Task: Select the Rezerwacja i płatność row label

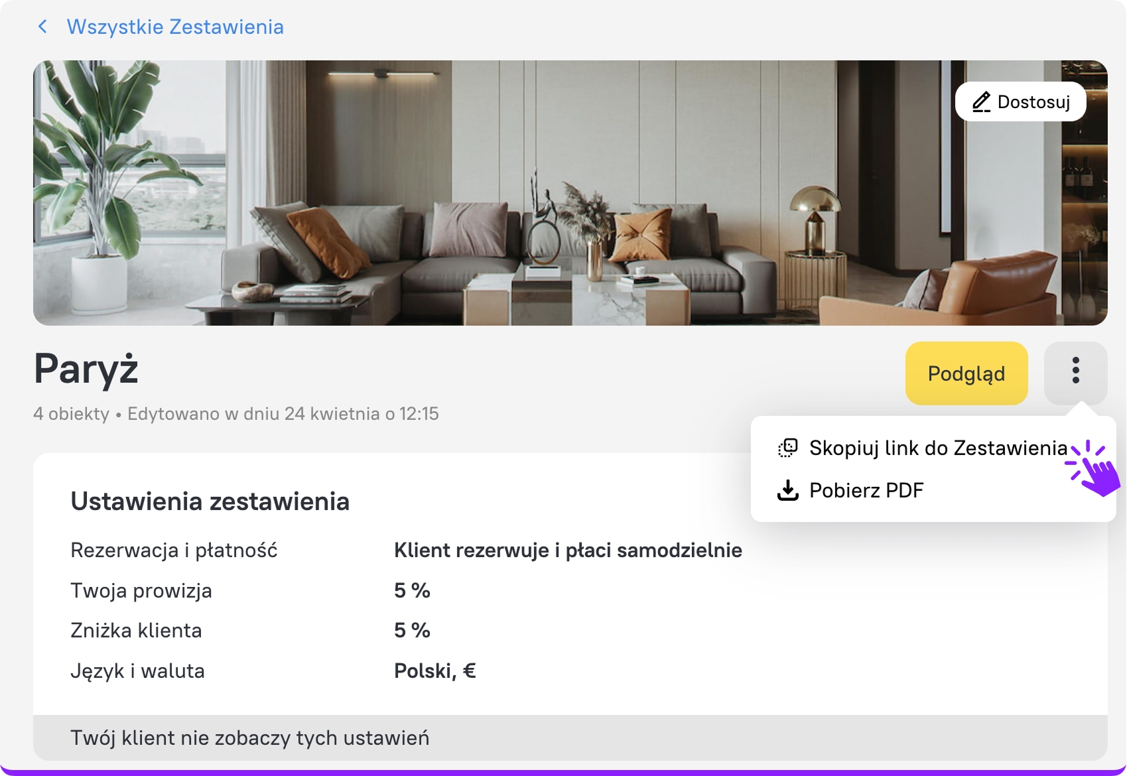Action: pyautogui.click(x=174, y=550)
